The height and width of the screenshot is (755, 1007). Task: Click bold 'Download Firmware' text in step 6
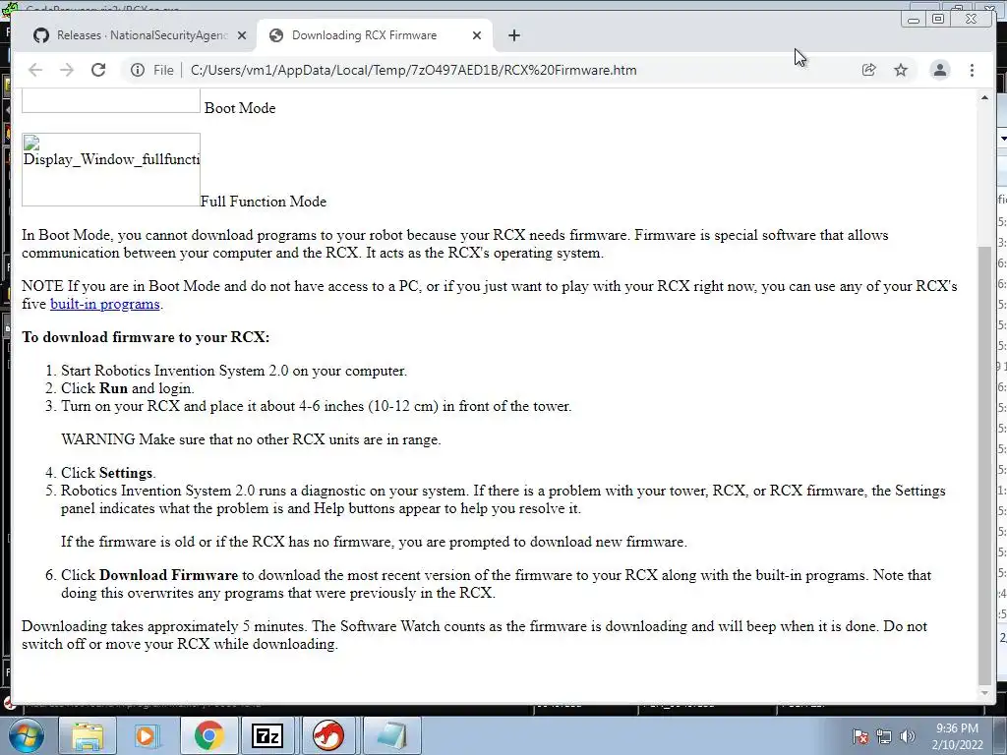[x=168, y=574]
